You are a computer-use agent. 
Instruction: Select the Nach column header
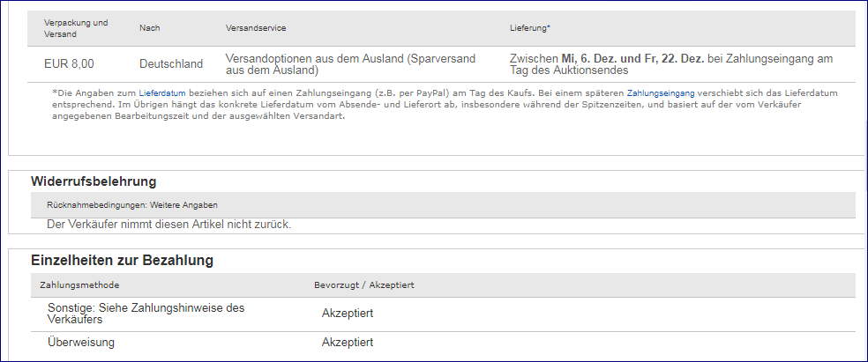tap(149, 28)
